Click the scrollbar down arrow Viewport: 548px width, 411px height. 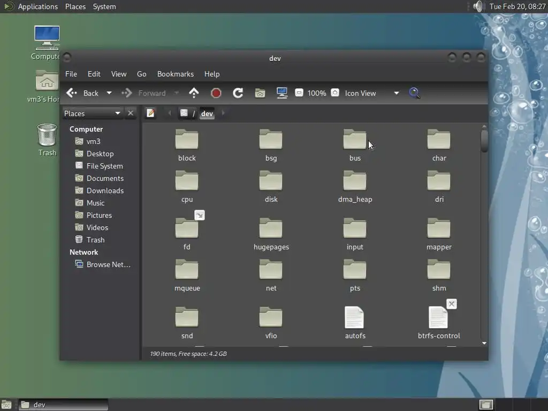click(x=484, y=343)
